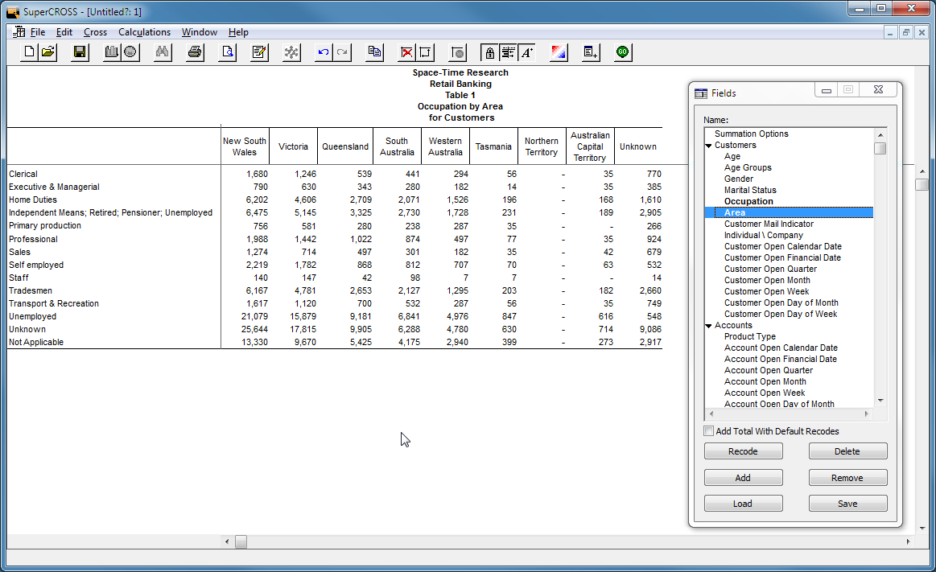Image resolution: width=936 pixels, height=572 pixels.
Task: Click the Load button in the Fields panel
Action: [743, 504]
